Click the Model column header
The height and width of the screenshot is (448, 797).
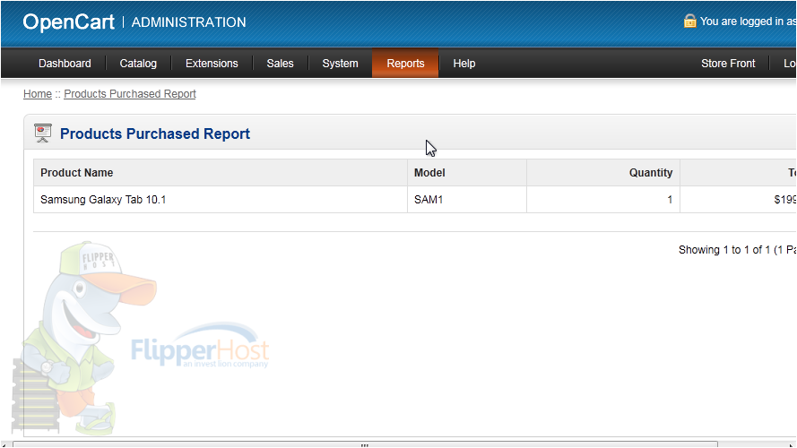click(x=466, y=173)
